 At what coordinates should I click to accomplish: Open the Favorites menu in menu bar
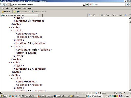pos(18,8)
